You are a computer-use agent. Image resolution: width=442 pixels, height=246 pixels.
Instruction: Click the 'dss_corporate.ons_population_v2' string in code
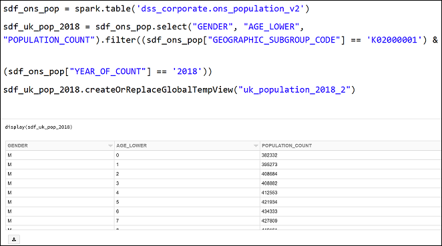point(220,9)
